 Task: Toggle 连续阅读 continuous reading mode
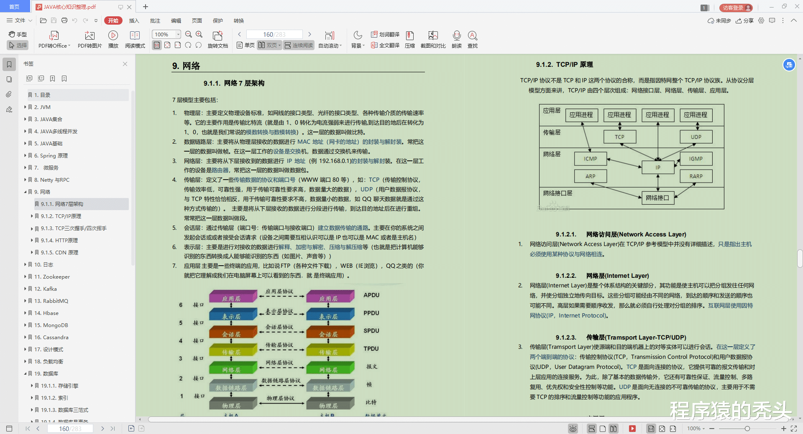[x=299, y=45]
